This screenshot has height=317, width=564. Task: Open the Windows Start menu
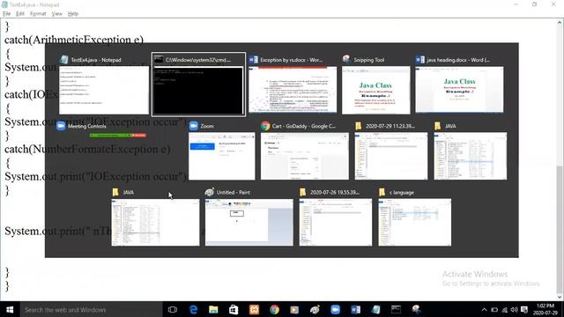pyautogui.click(x=10, y=309)
